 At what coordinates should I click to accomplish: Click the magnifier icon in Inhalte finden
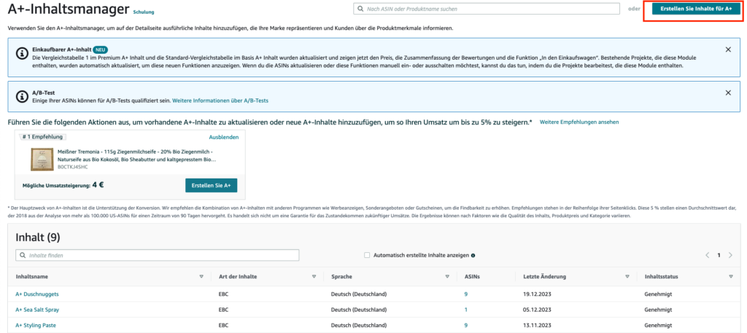click(x=23, y=256)
